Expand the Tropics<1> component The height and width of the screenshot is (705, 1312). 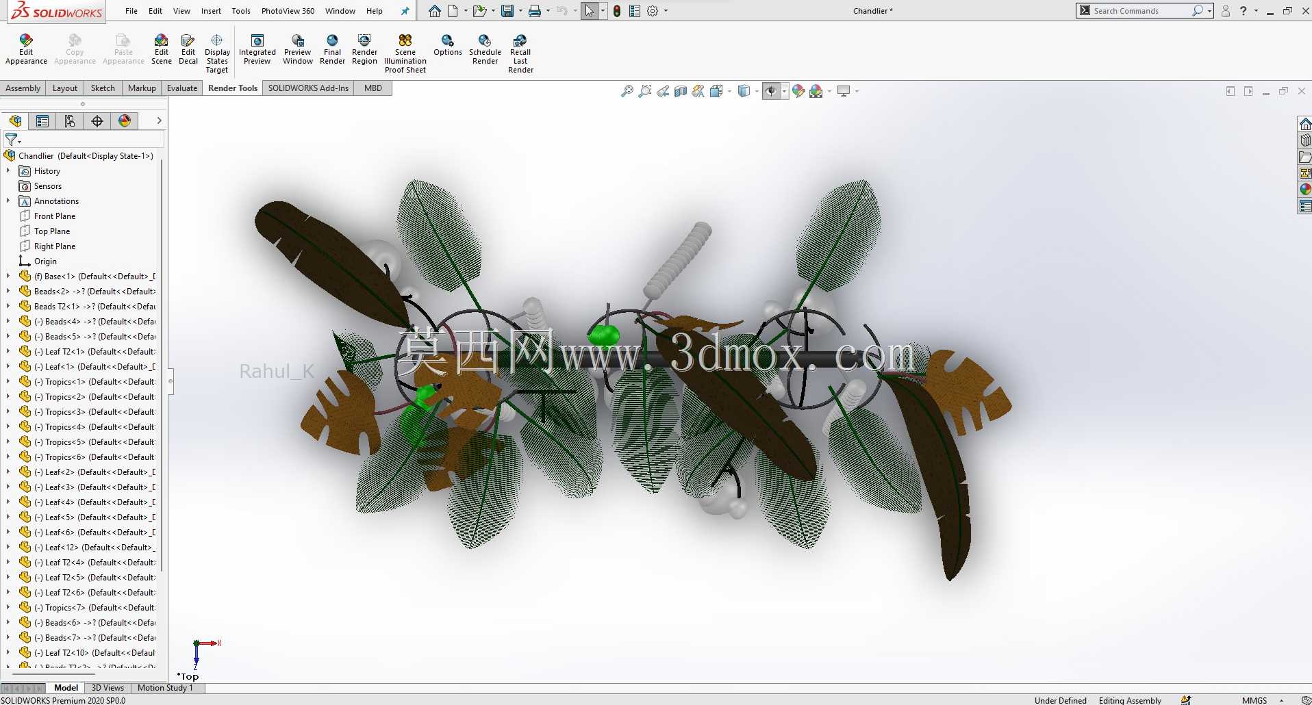(8, 382)
